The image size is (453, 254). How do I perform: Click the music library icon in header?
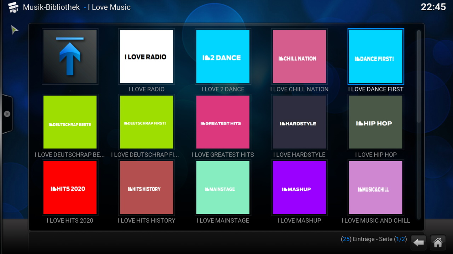[13, 7]
